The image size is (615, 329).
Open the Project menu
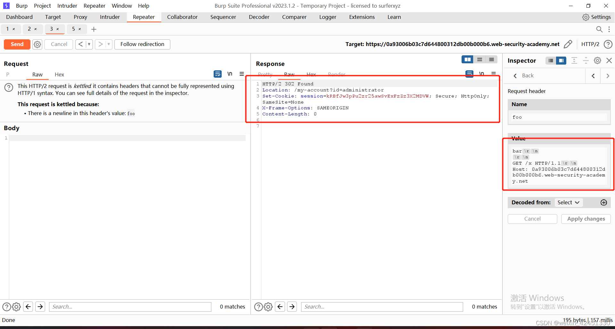point(42,6)
